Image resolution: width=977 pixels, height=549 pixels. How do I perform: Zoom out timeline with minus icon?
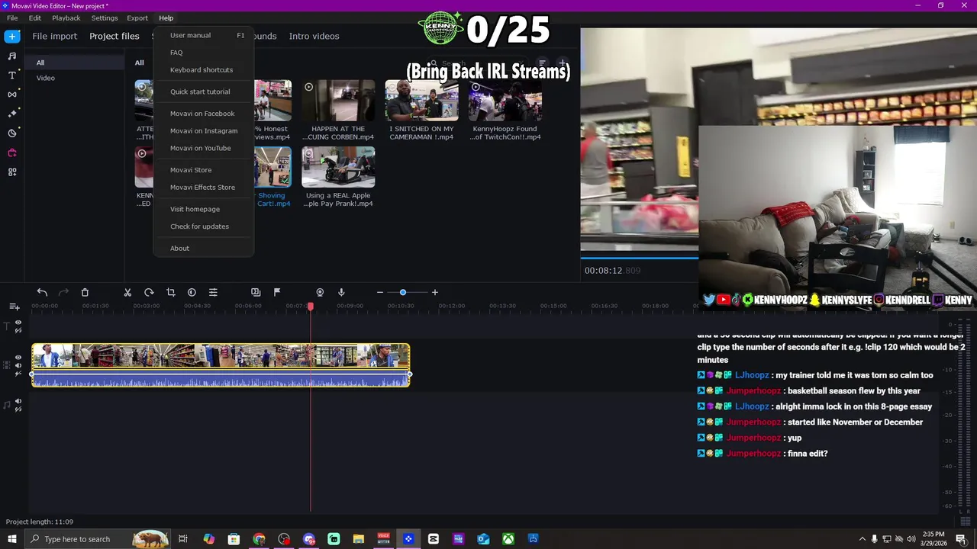click(380, 292)
